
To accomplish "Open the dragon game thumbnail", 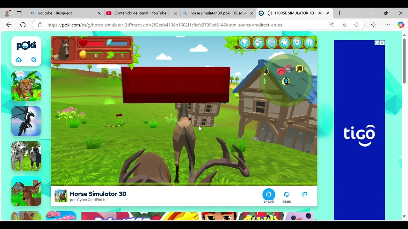I will (26, 121).
